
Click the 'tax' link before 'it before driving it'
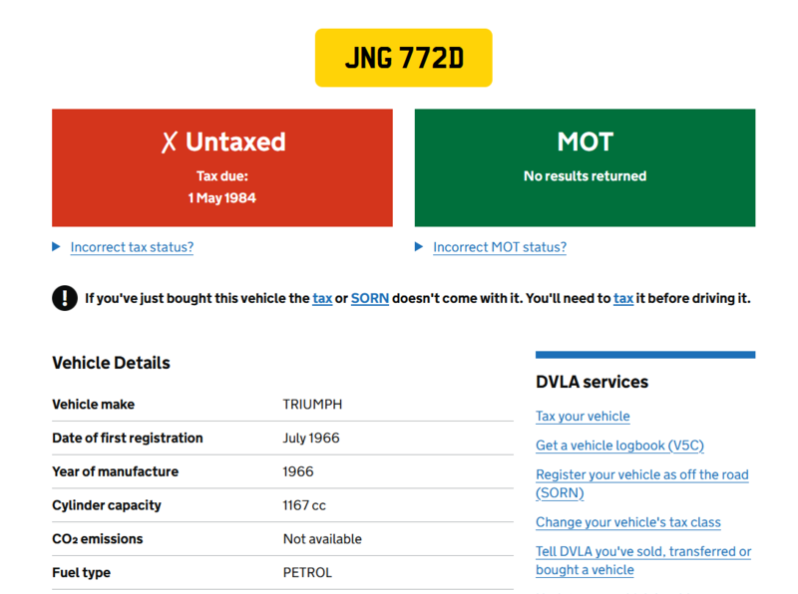623,298
